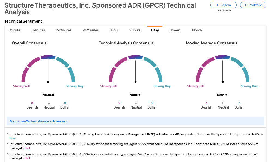Click the Technical Analysis Consensus gauge
This screenshot has width=271, height=162.
pyautogui.click(x=135, y=68)
